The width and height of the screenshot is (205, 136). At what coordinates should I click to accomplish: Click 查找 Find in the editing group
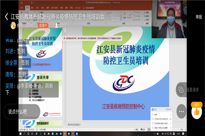[147, 13]
